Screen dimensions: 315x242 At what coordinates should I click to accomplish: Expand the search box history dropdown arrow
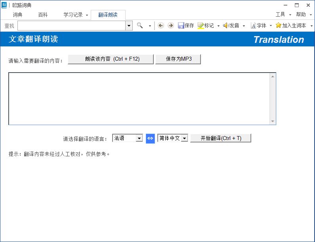click(x=129, y=26)
